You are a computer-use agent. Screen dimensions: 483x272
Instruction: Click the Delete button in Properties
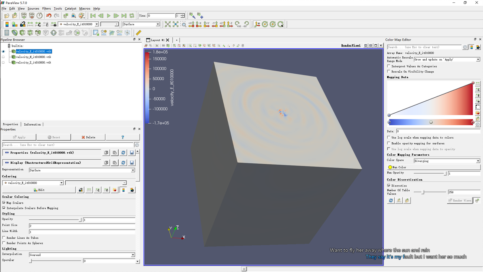[88, 137]
